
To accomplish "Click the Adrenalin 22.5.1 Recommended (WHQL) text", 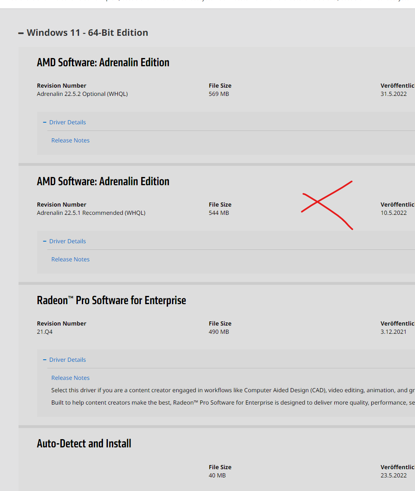I will point(91,213).
